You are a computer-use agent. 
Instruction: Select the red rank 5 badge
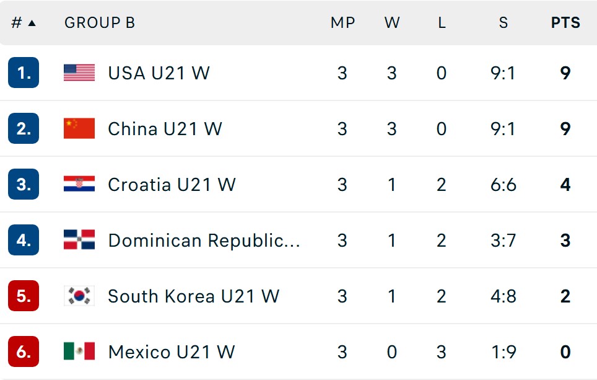(24, 296)
